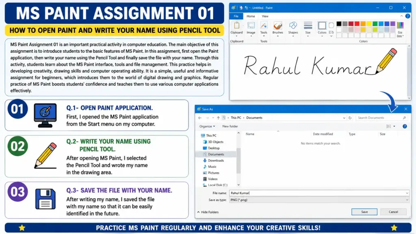Switch to the Home tab in Paint
This screenshot has height=234, width=416.
click(x=250, y=16)
